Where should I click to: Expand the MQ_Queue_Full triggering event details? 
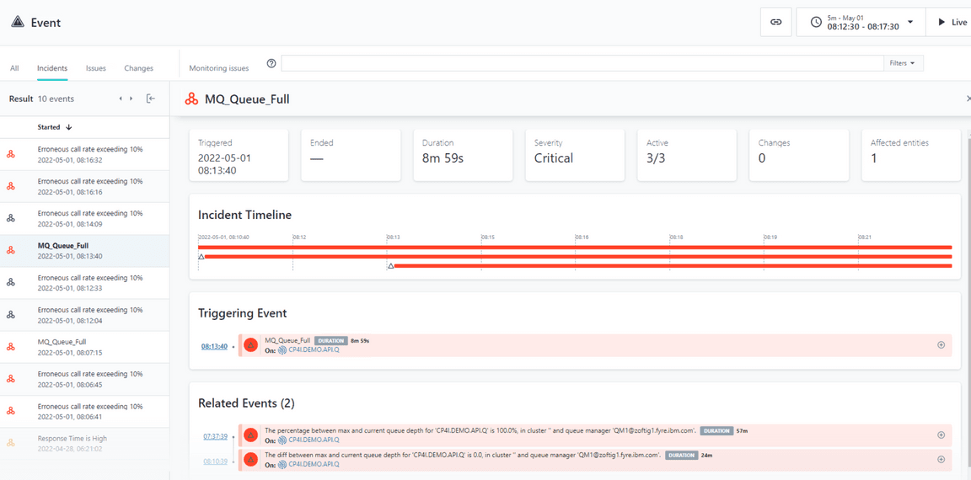pyautogui.click(x=941, y=344)
